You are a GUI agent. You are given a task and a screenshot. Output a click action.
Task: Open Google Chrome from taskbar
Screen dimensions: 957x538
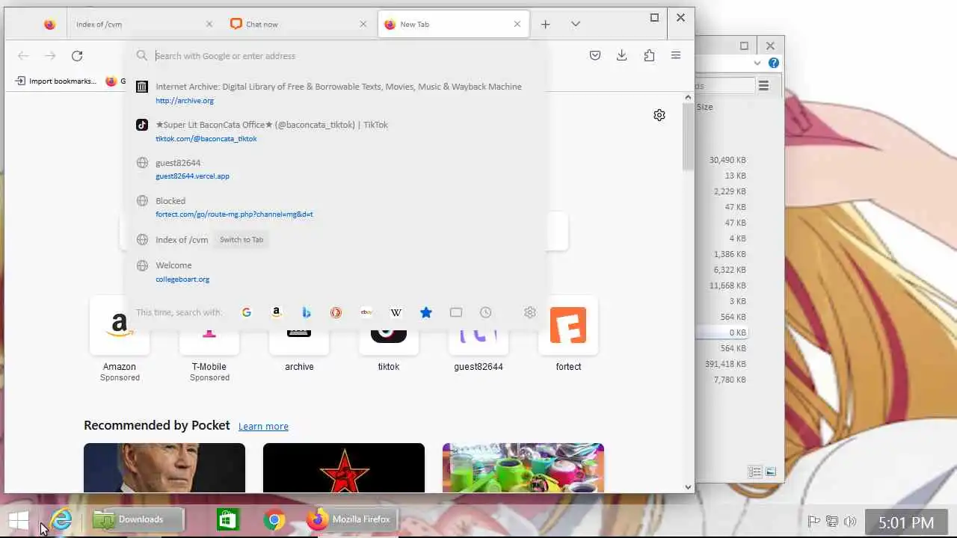274,519
